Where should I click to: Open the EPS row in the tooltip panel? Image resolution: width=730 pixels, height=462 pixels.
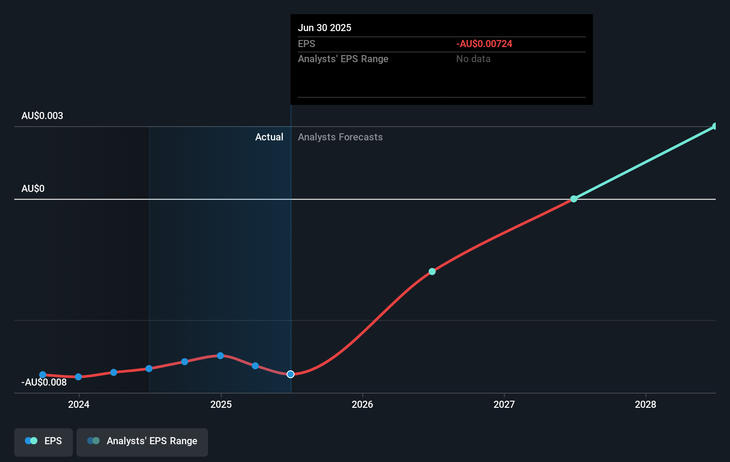click(x=306, y=44)
